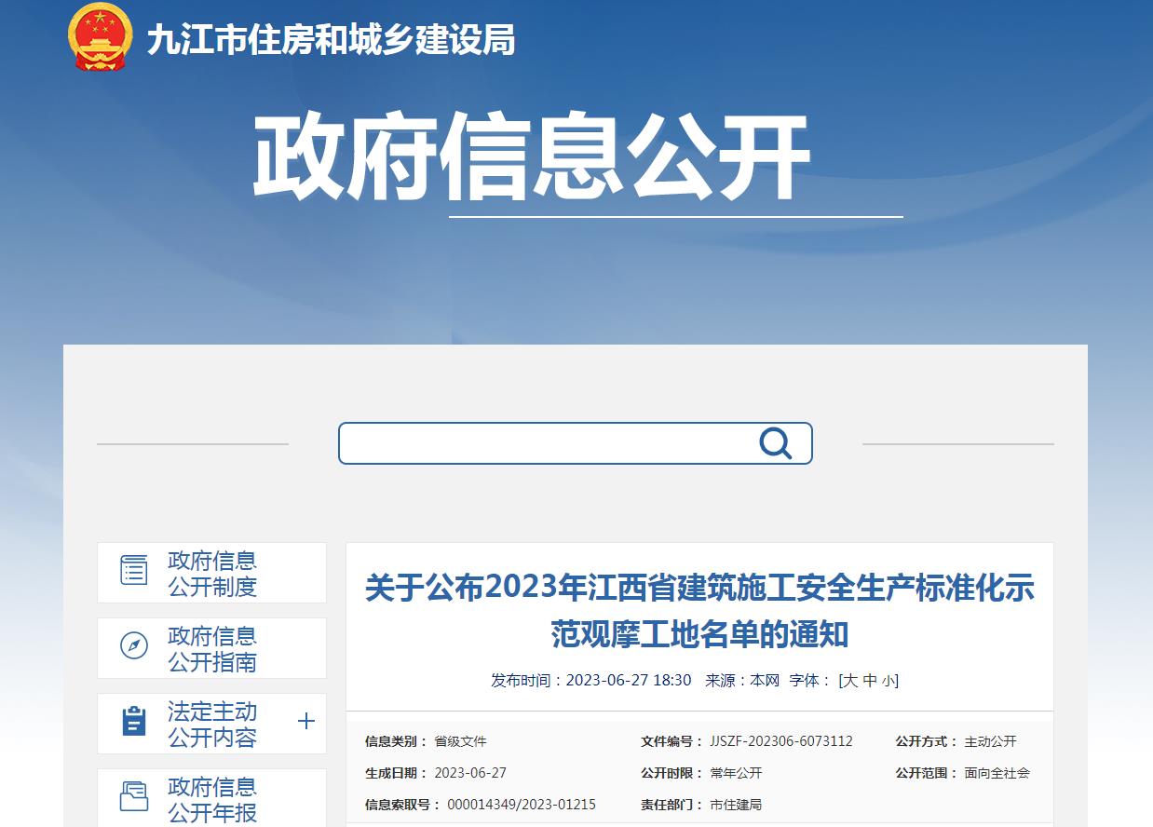Set font size to 小
This screenshot has width=1153, height=827.
888,681
